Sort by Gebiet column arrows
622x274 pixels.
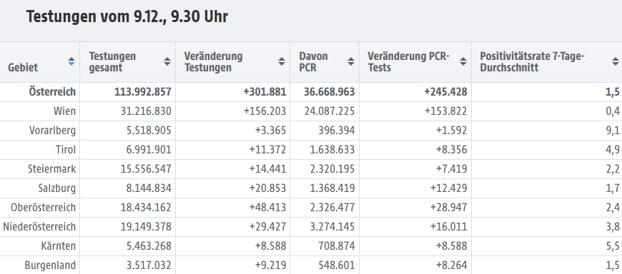pyautogui.click(x=71, y=62)
